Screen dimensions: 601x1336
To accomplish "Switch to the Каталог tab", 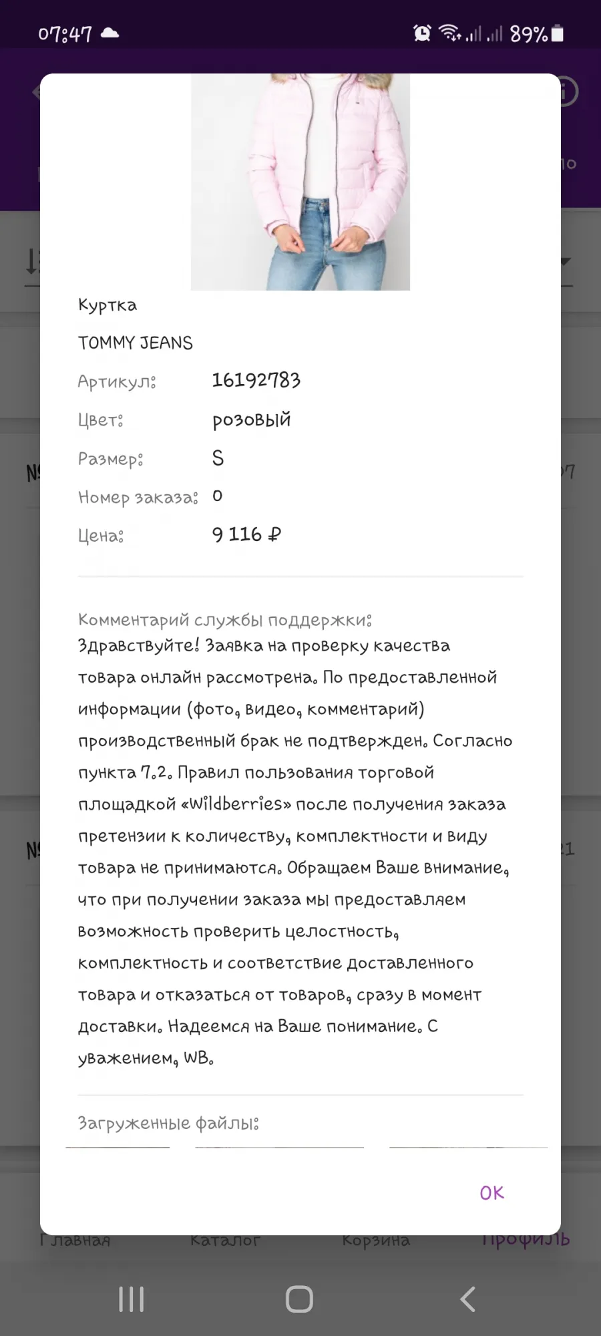I will tap(225, 1240).
